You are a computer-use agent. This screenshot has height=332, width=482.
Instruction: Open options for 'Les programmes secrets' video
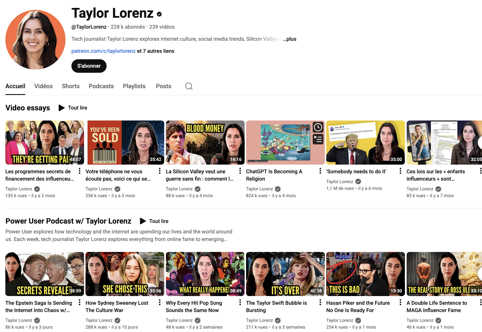click(80, 171)
